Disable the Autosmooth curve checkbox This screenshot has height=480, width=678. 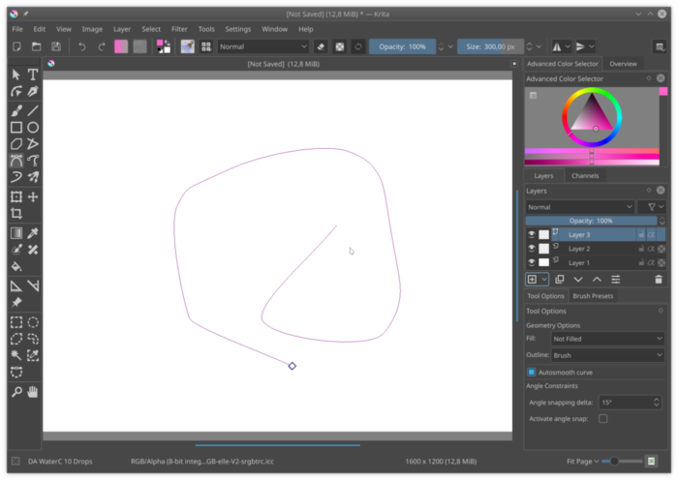point(532,372)
